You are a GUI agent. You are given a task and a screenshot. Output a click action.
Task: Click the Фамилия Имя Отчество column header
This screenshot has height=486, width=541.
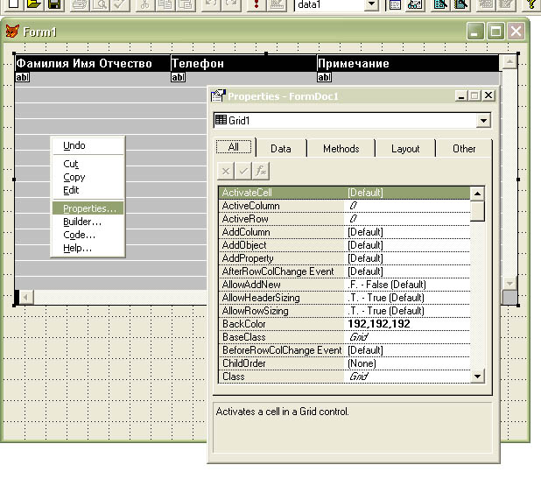[x=92, y=64]
